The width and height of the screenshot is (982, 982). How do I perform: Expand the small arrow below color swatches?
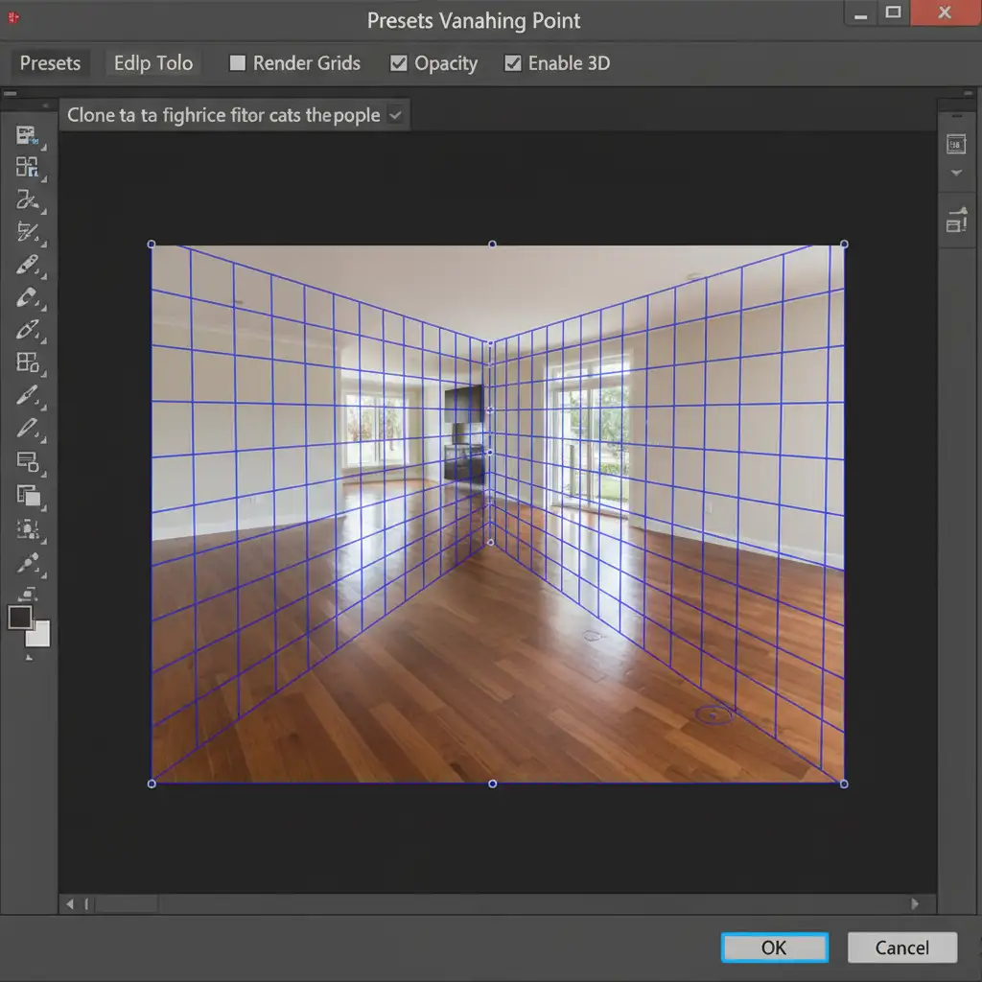[28, 658]
